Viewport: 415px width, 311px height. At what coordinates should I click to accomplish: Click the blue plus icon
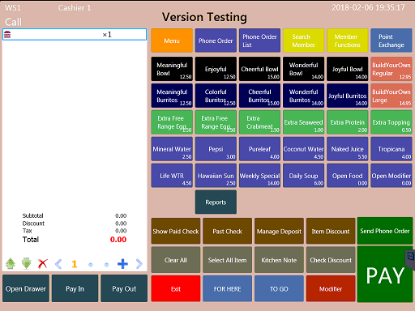(122, 264)
